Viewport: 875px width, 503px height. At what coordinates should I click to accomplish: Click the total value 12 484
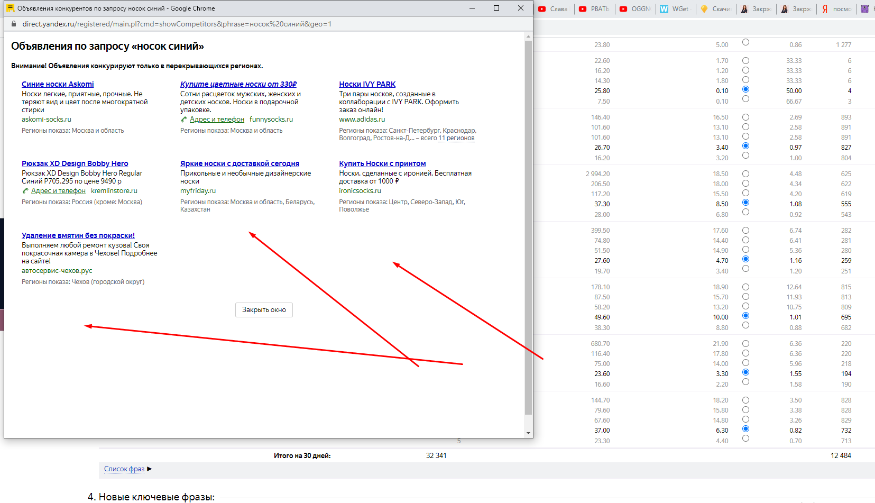pos(841,455)
